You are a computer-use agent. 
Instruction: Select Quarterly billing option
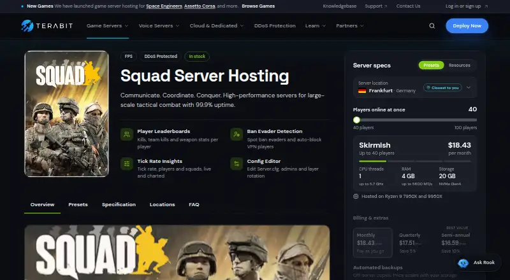pyautogui.click(x=415, y=242)
